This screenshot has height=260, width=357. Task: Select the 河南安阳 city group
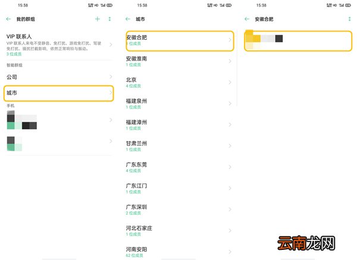click(x=180, y=252)
